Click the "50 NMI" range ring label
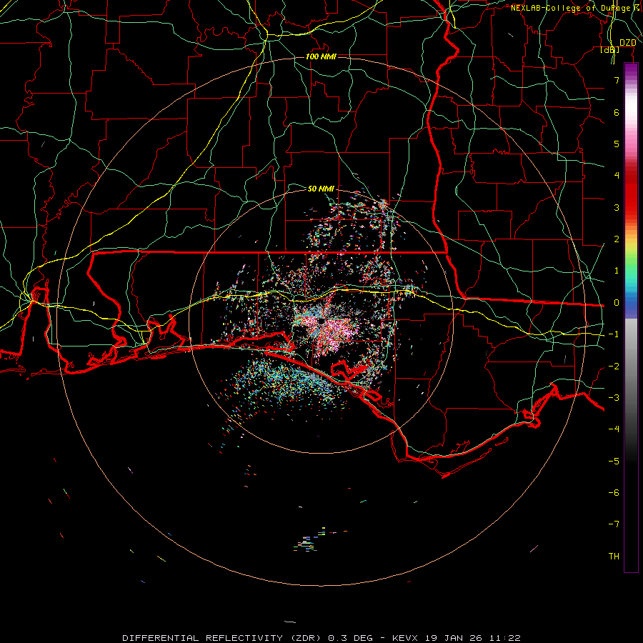Image resolution: width=643 pixels, height=643 pixels. [x=321, y=189]
